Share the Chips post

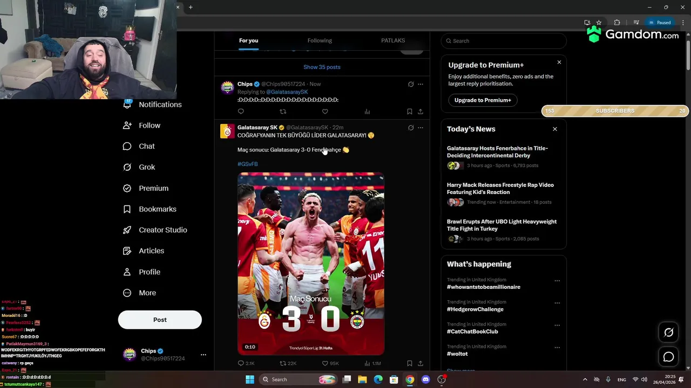coord(421,112)
